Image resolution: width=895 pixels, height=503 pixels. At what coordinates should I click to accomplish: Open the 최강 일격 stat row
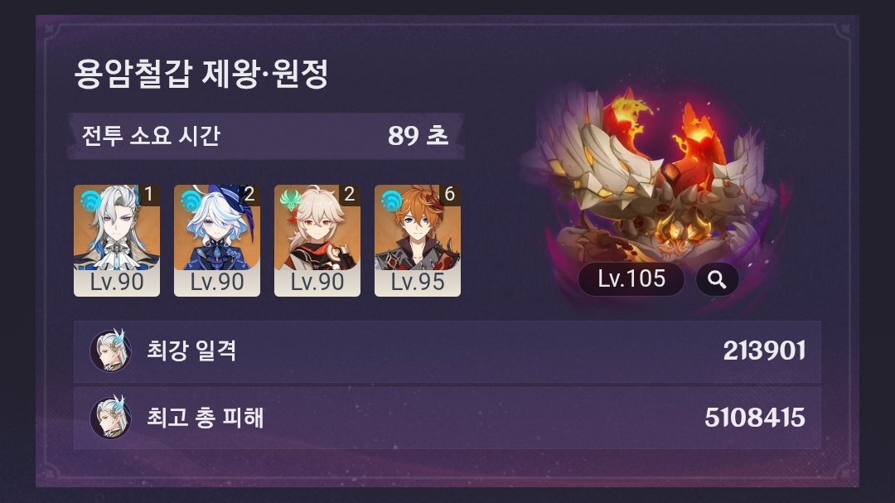click(447, 351)
